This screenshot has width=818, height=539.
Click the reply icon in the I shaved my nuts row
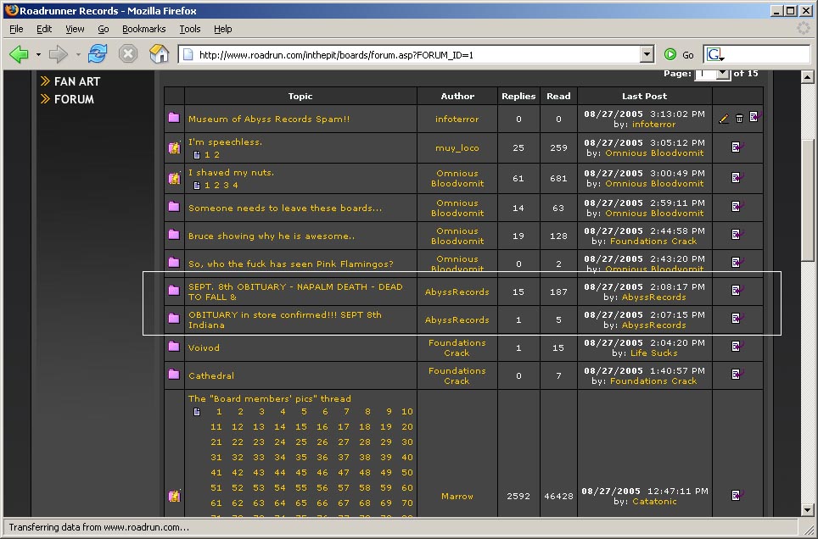737,178
